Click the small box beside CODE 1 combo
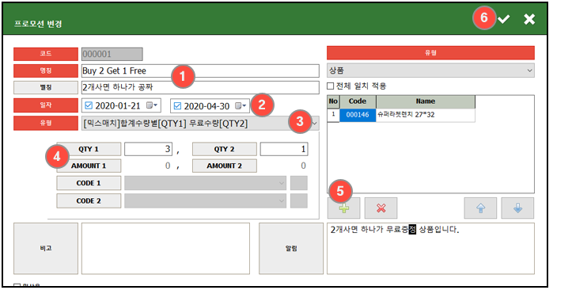572x290 pixels. tap(299, 183)
